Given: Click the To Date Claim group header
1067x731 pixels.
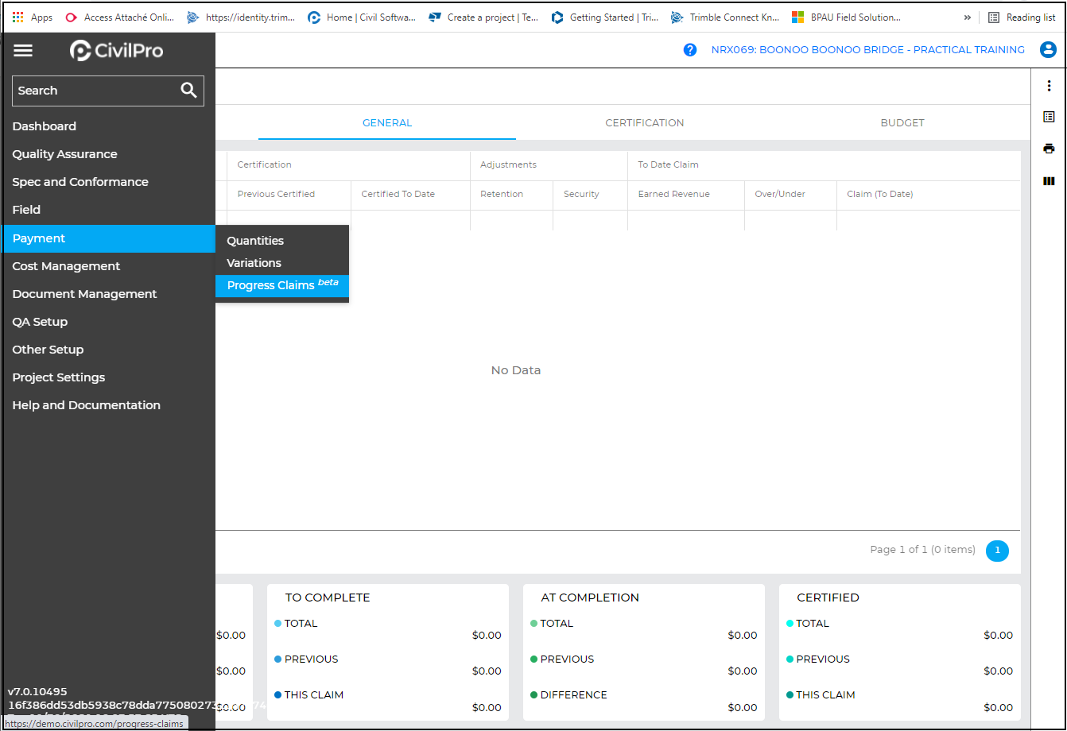Looking at the screenshot, I should click(x=824, y=165).
